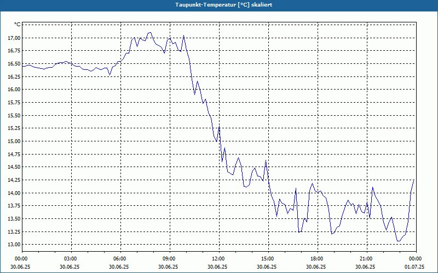Image resolution: width=438 pixels, height=273 pixels.
Task: Pick the '14,75' y-axis label
Action: [x=14, y=154]
